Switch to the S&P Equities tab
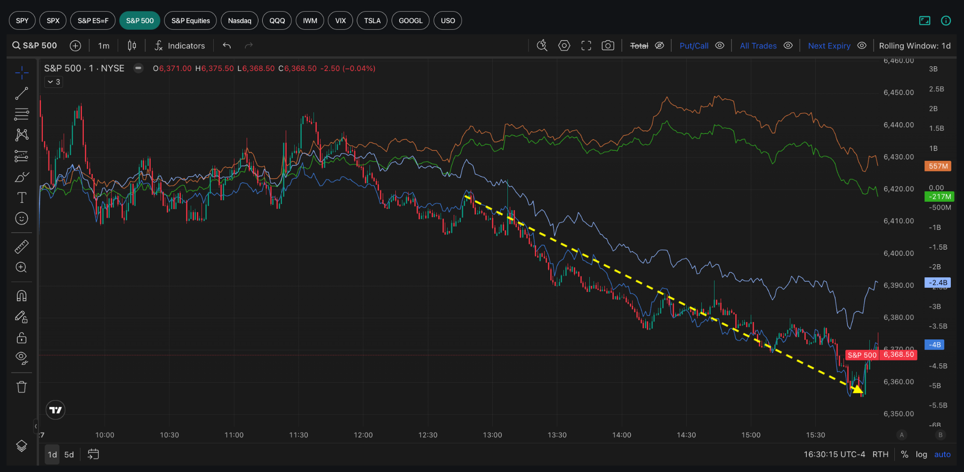This screenshot has height=472, width=964. [191, 21]
